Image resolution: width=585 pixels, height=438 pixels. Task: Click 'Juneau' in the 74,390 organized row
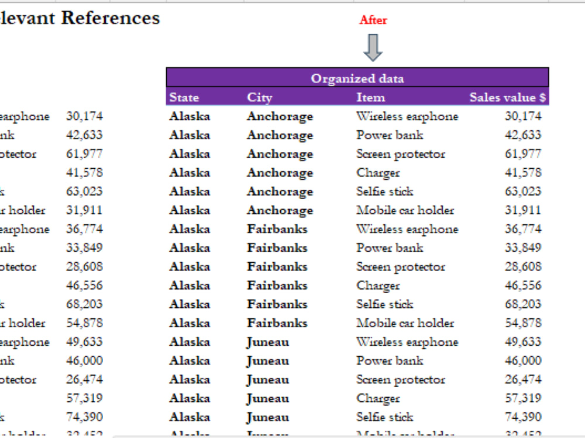(267, 417)
